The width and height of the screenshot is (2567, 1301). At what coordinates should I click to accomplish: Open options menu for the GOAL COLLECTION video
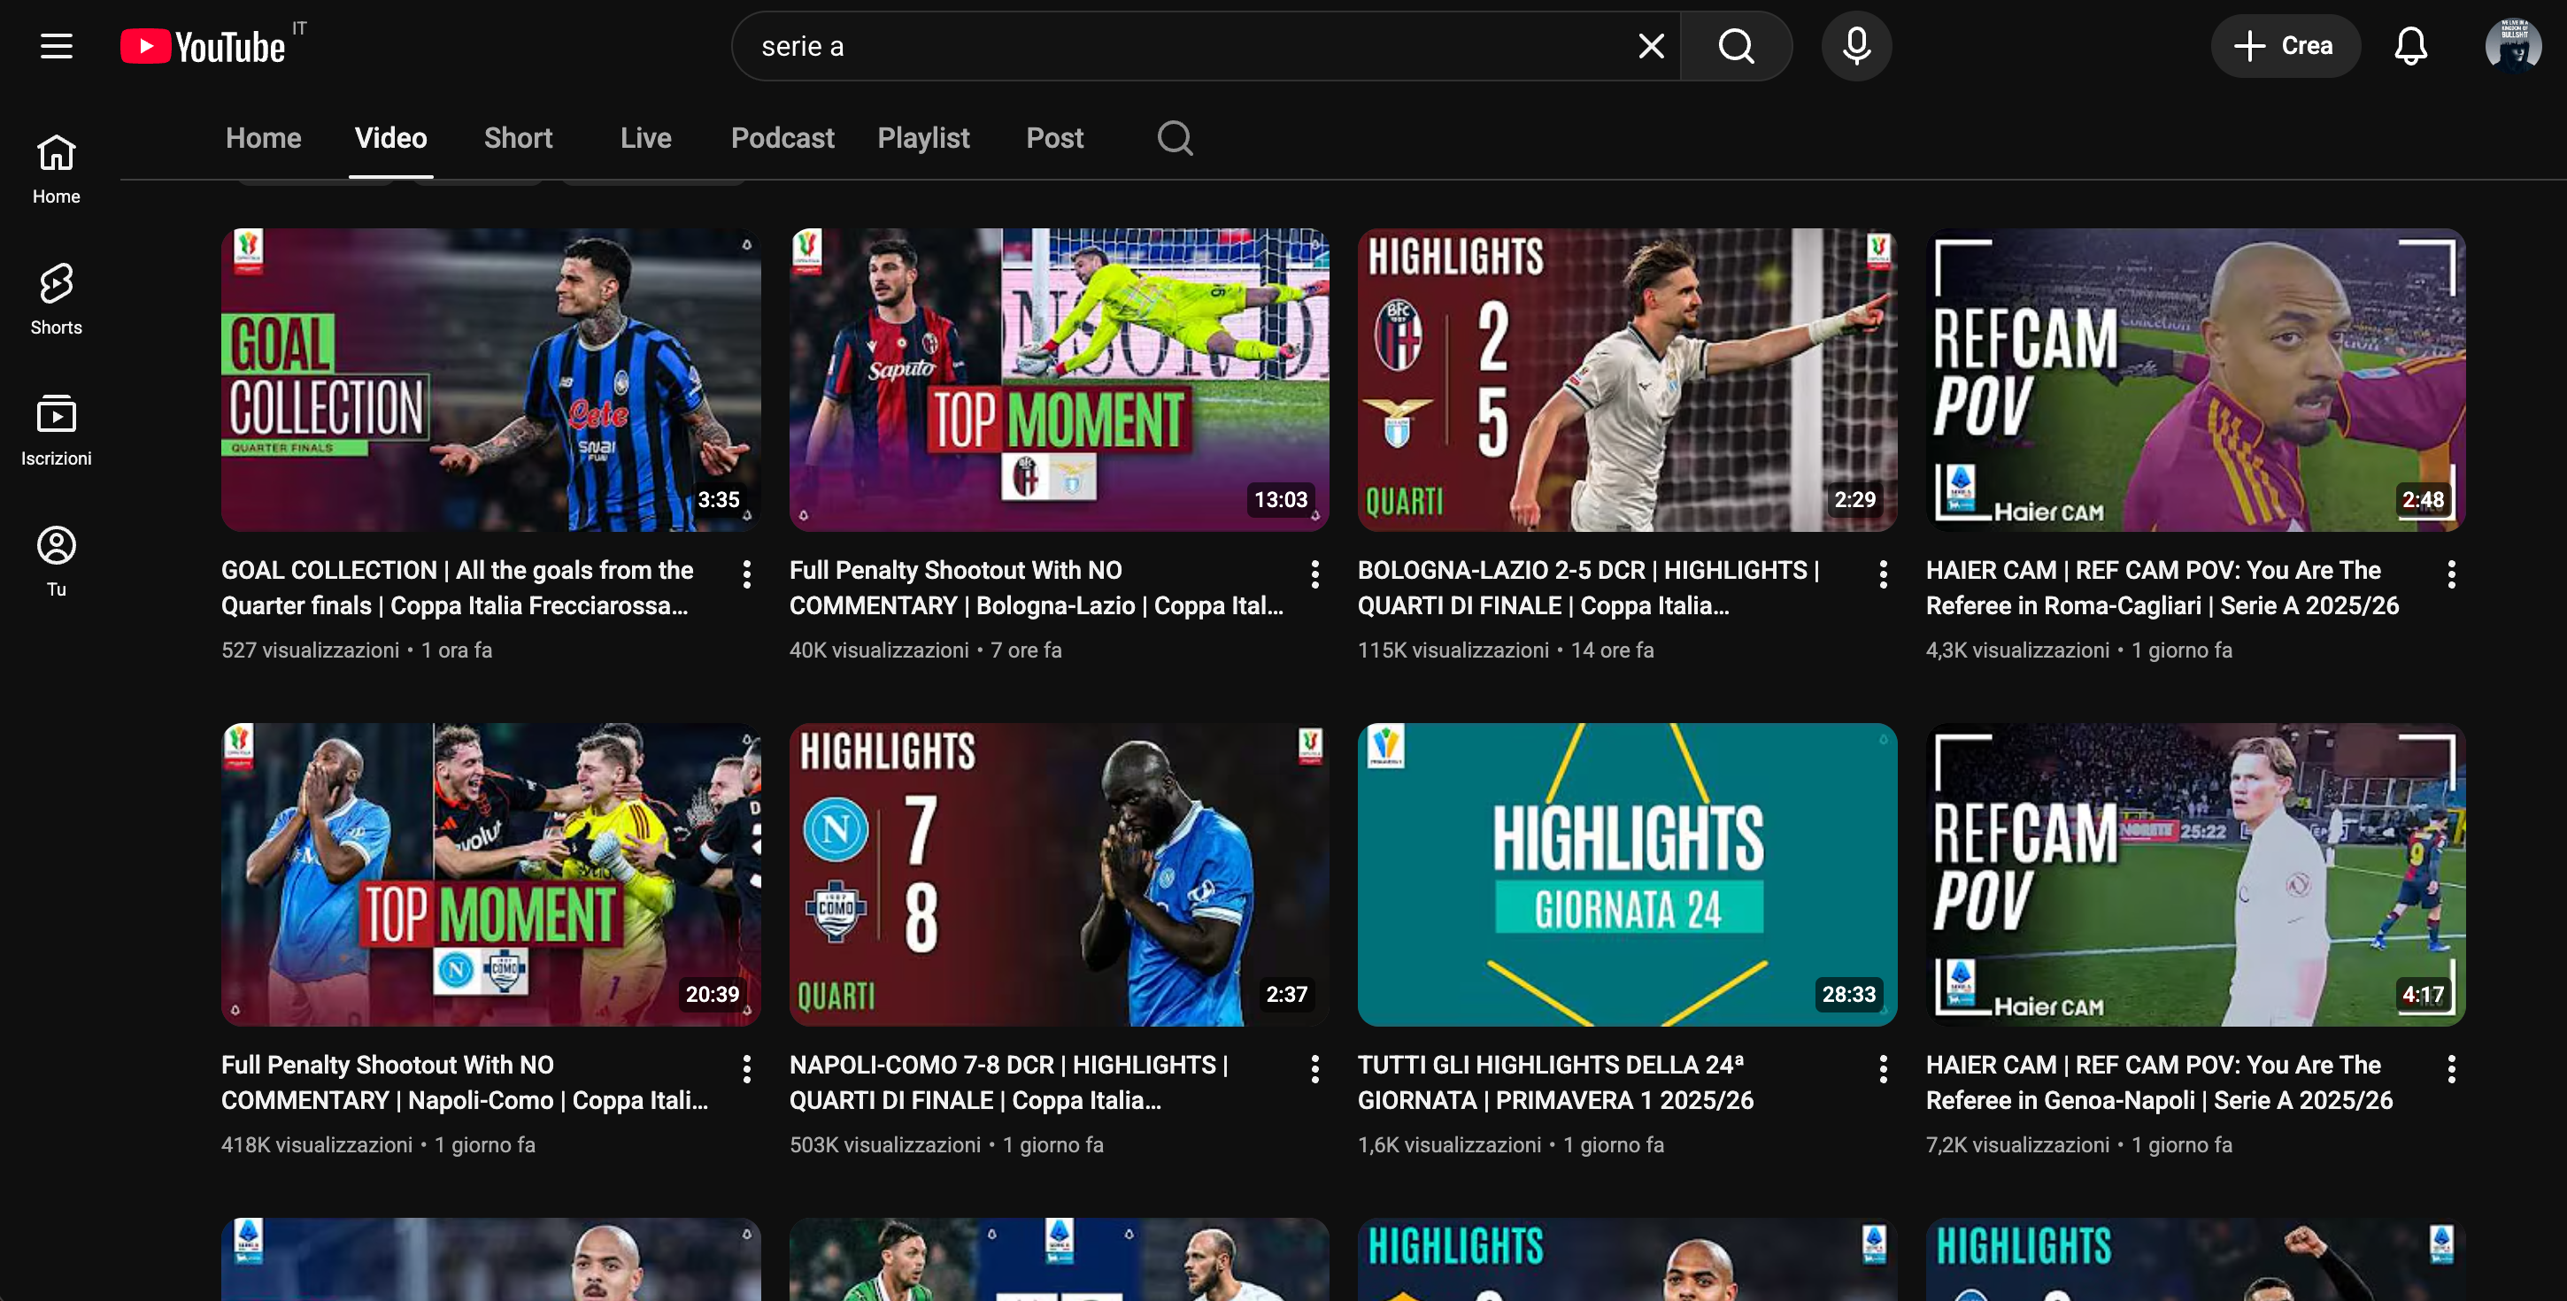[x=746, y=574]
